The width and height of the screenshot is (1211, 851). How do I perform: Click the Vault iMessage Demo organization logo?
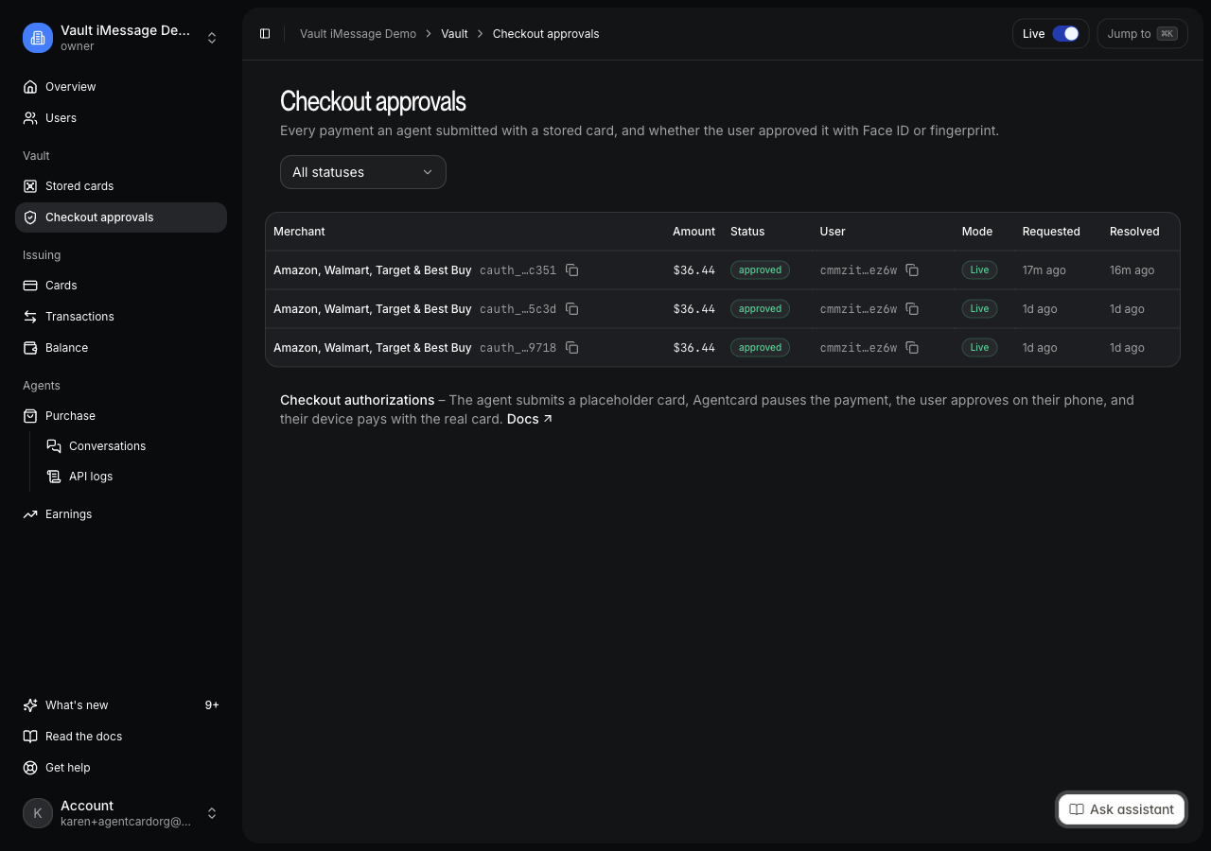pos(38,38)
